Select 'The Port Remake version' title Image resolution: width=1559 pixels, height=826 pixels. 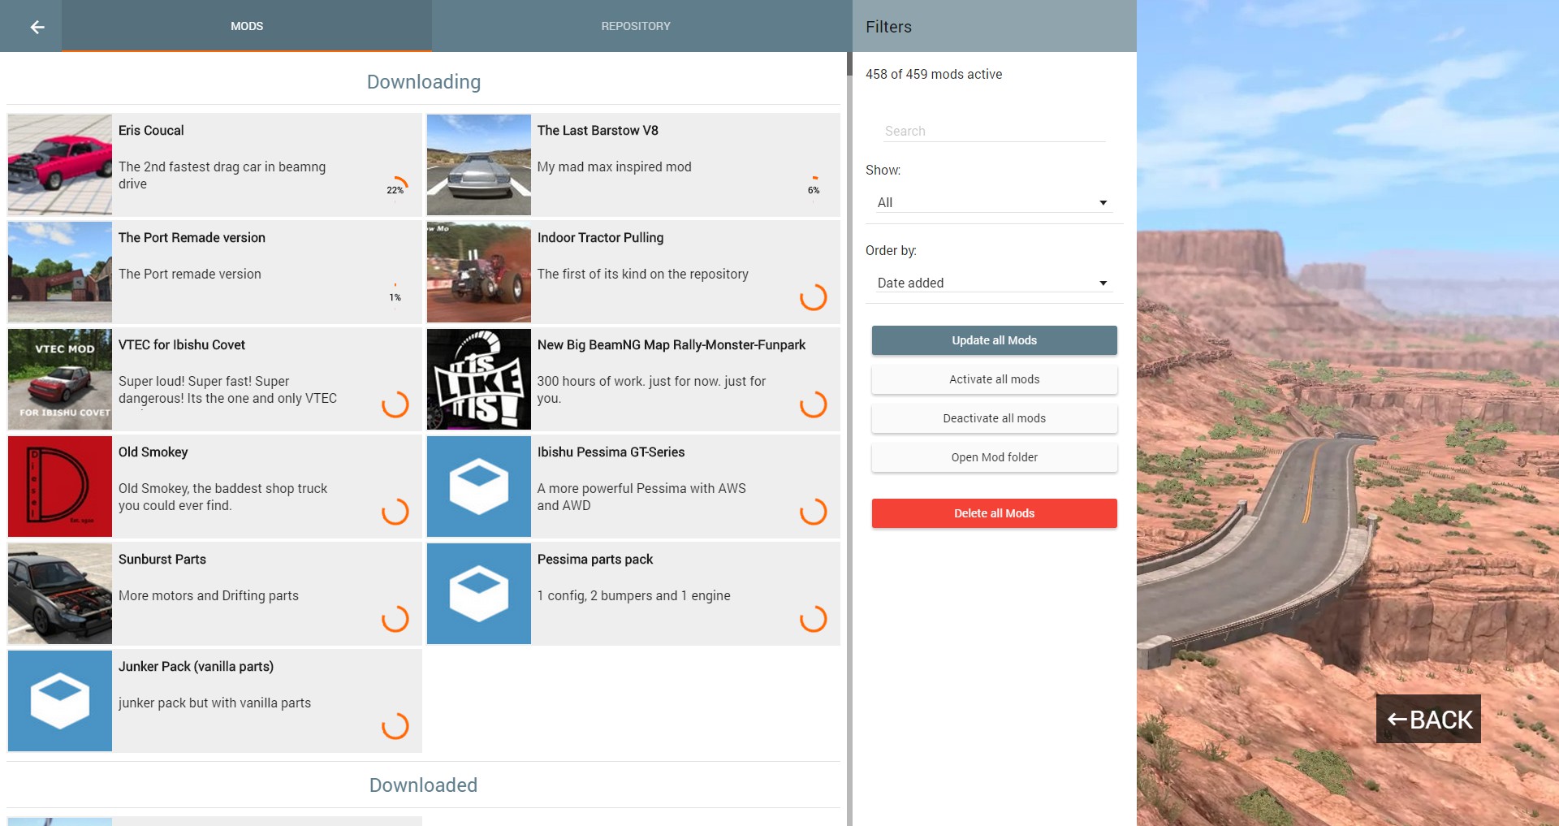192,238
